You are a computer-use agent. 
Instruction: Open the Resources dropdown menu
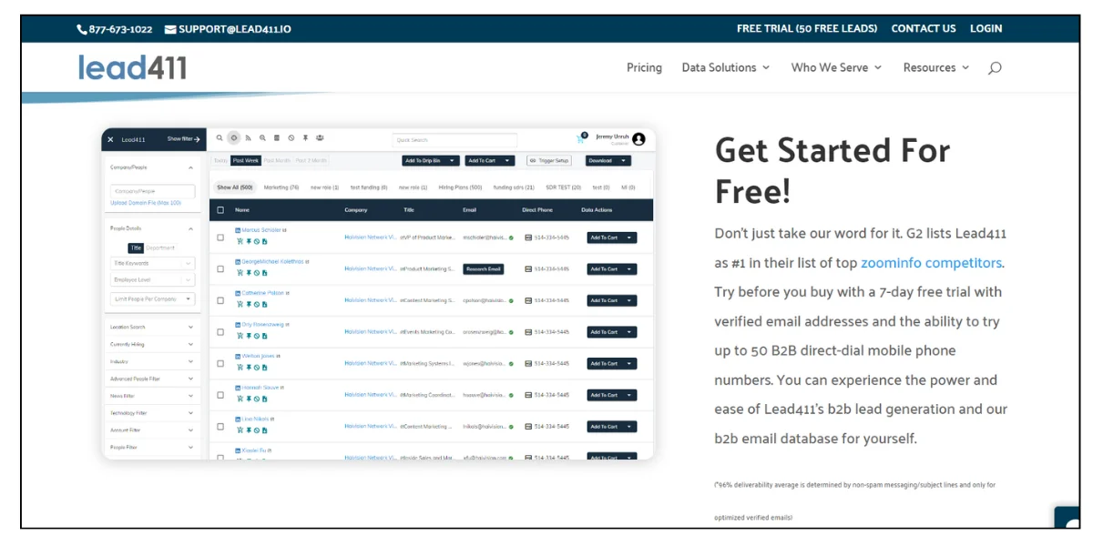pyautogui.click(x=936, y=67)
